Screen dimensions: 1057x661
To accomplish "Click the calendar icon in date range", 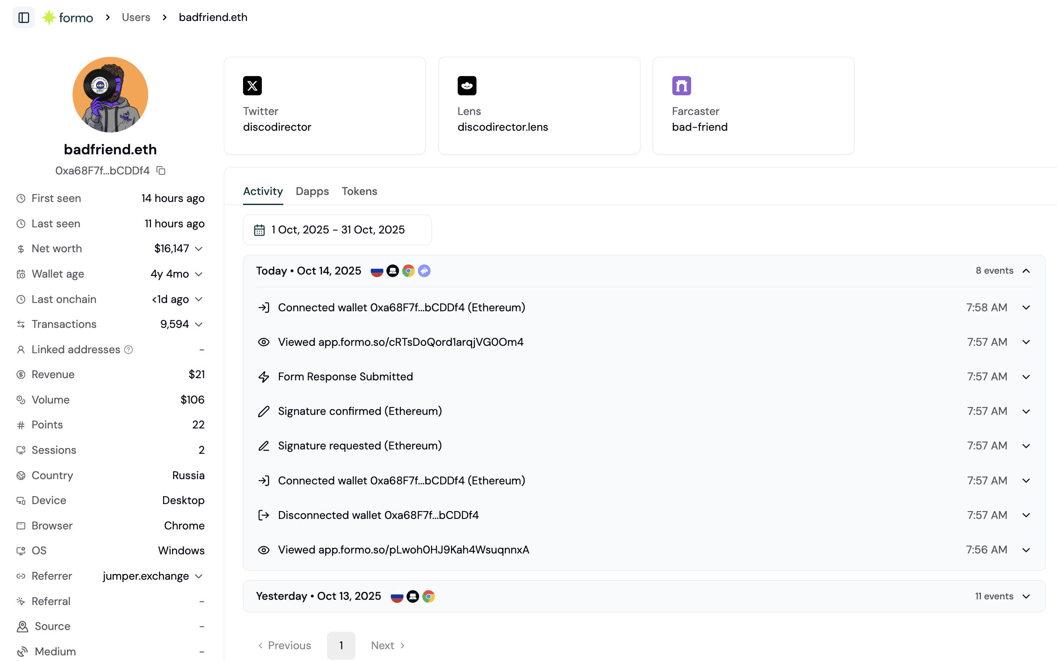I will tap(259, 230).
